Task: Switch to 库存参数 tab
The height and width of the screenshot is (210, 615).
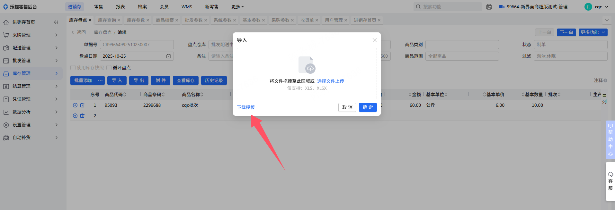Action: 136,20
